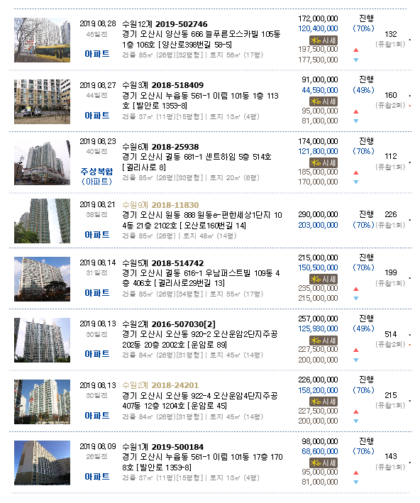Viewport: 420px width, 503px height.
Task: Click minimum bid price 203,000,000
Action: [x=318, y=225]
